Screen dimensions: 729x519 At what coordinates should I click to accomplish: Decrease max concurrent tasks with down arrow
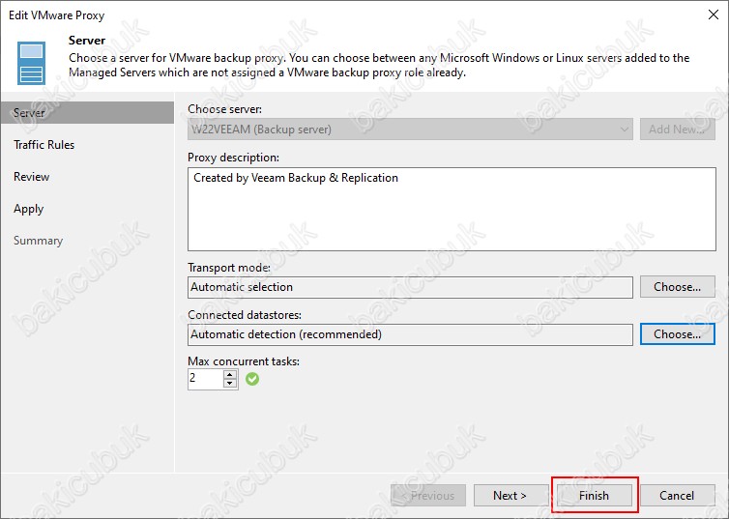pyautogui.click(x=230, y=384)
